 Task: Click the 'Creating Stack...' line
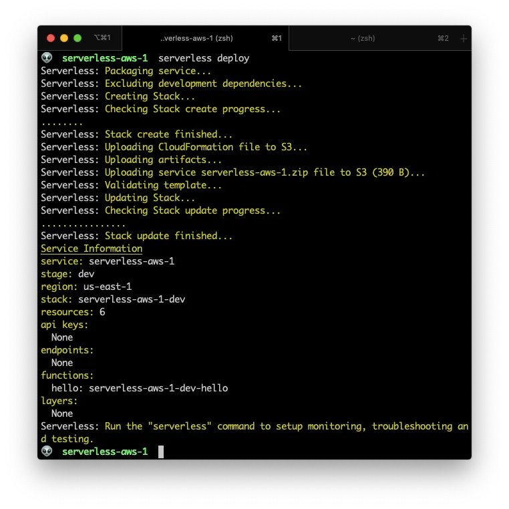click(118, 96)
